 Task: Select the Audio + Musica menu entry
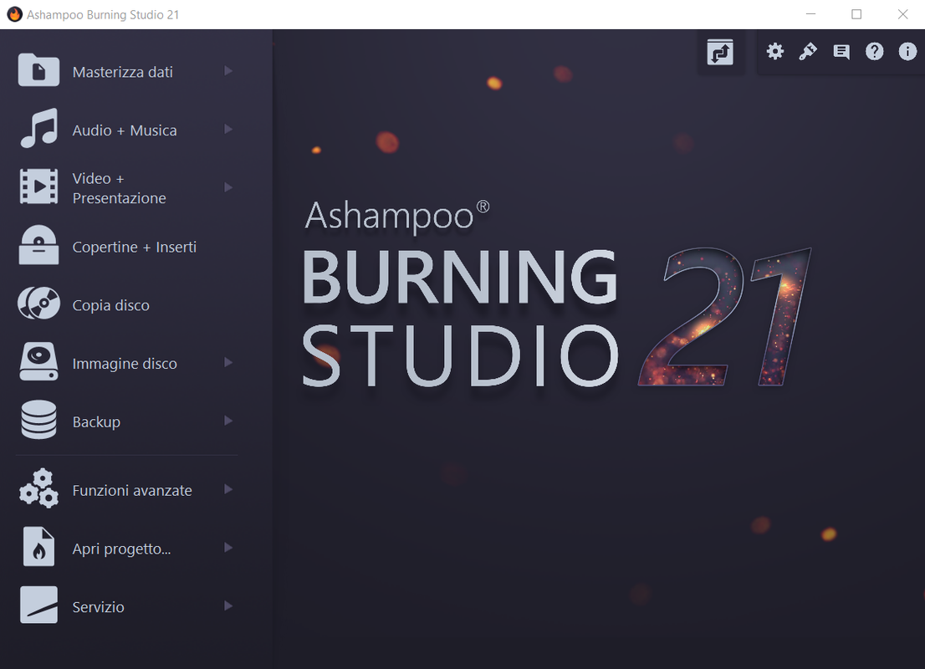click(126, 130)
